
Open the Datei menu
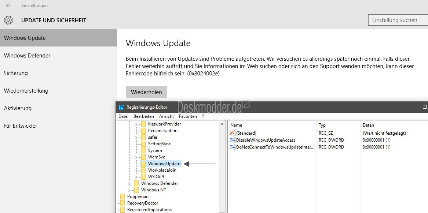[x=123, y=116]
